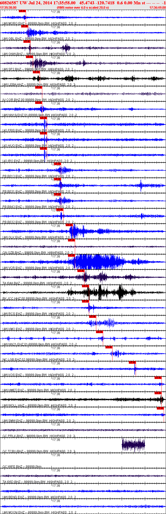
Task: Select the red pick marker on the BK JCC trace
Action: click(x=86, y=286)
